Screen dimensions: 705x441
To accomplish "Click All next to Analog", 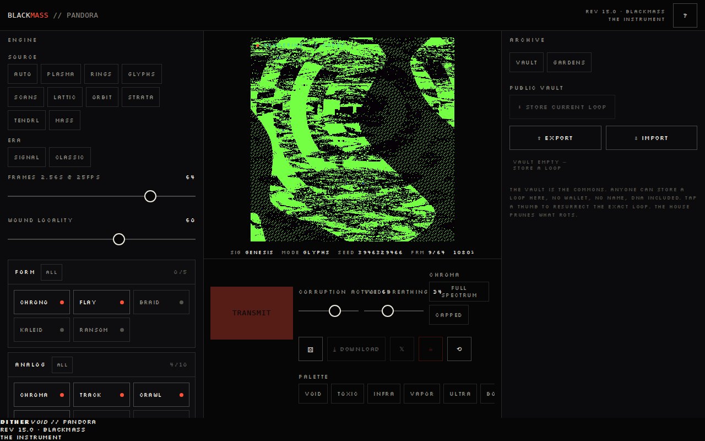I will click(x=62, y=365).
